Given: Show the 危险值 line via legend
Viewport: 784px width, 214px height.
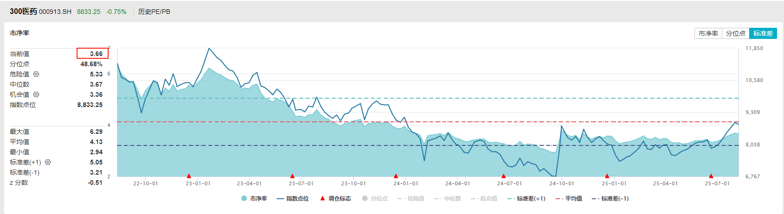Looking at the screenshot, I should pos(411,199).
